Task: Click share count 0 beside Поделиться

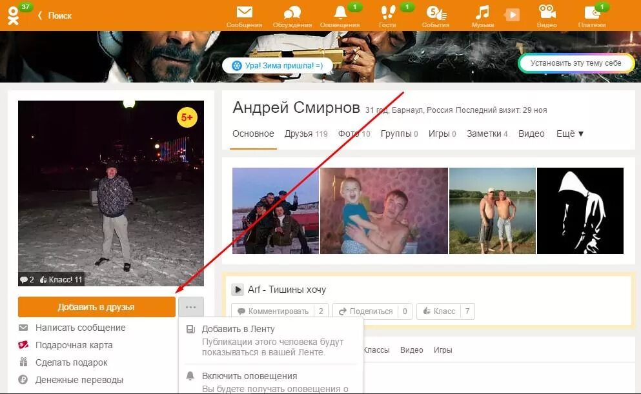Action: [x=405, y=311]
